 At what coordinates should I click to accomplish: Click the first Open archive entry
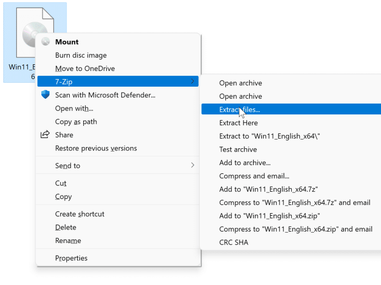(291, 83)
